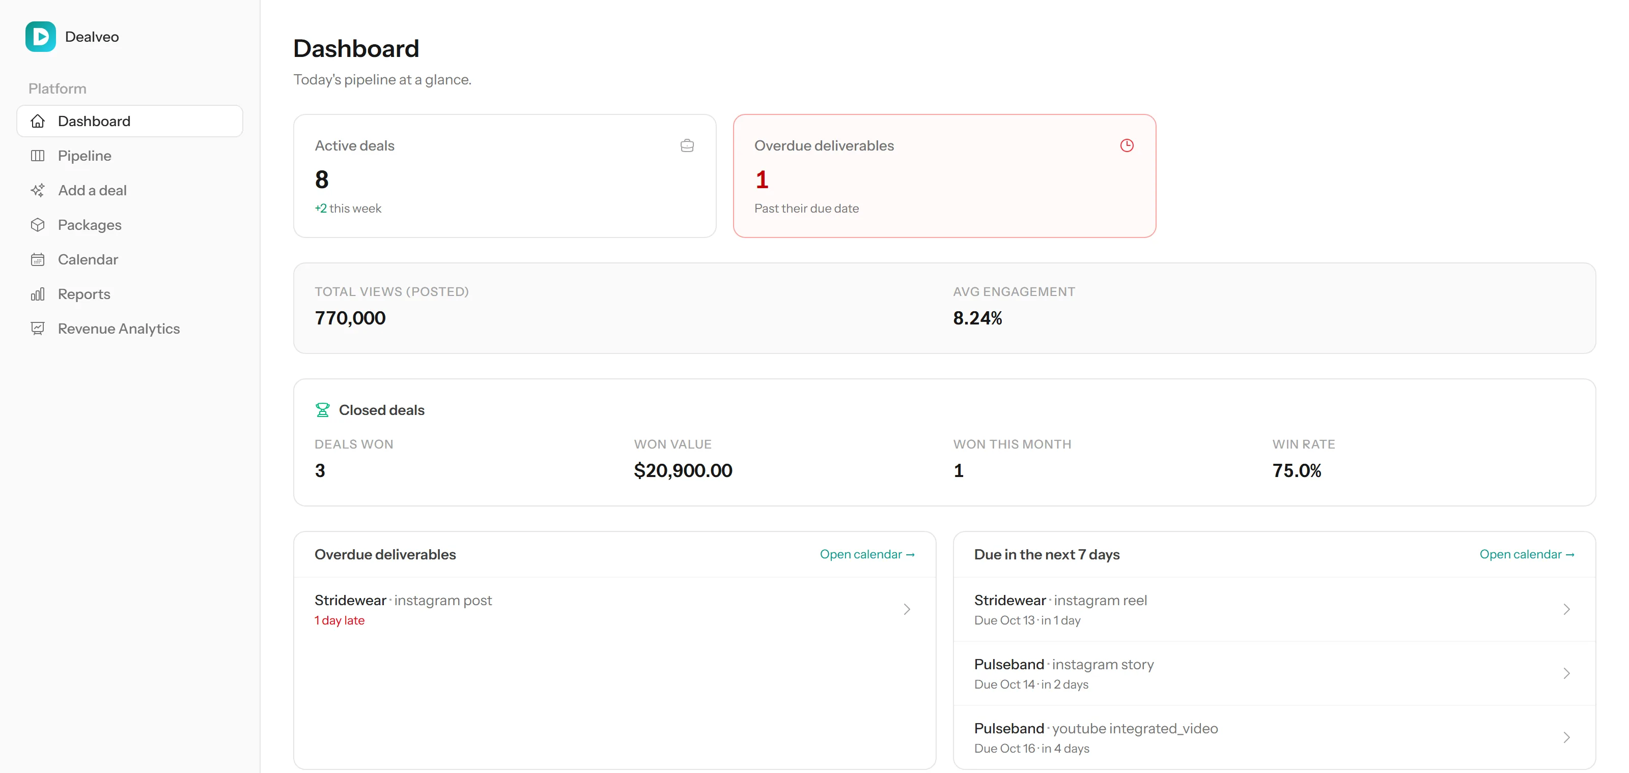Click the Pipeline columns icon
1629x773 pixels.
pos(38,155)
